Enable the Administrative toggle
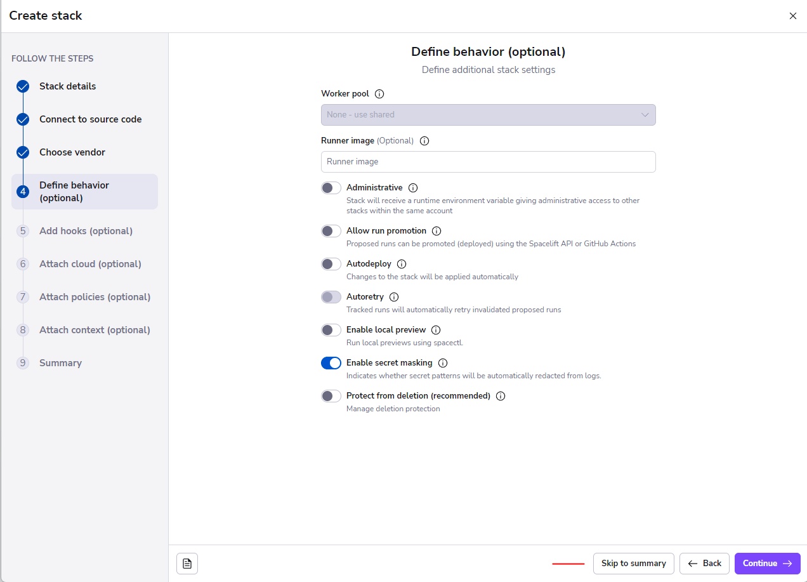 click(x=331, y=188)
